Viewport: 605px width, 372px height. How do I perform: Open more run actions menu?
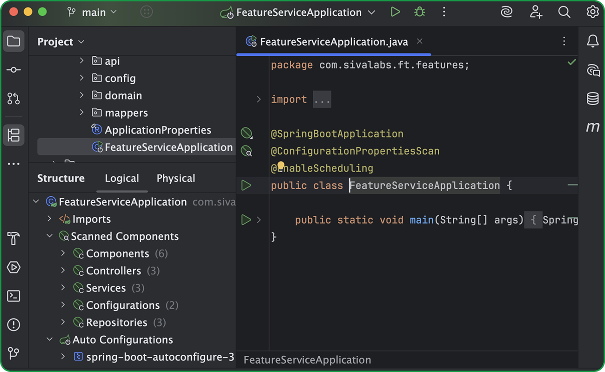(444, 12)
